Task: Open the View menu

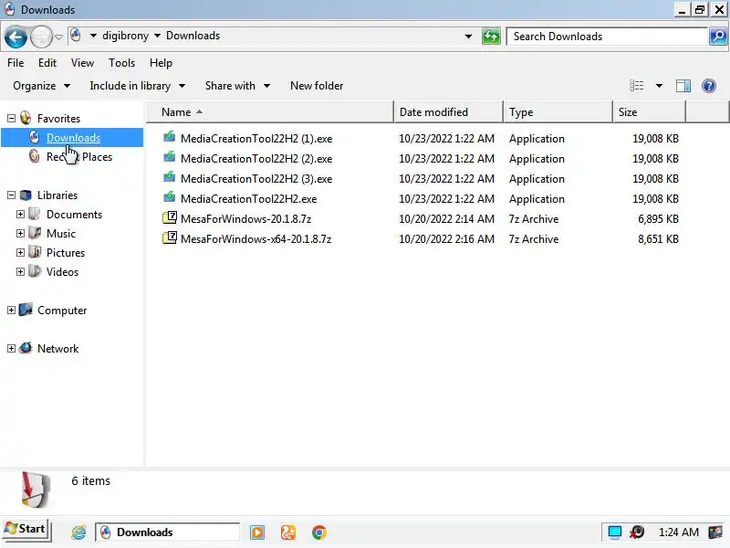Action: tap(82, 63)
